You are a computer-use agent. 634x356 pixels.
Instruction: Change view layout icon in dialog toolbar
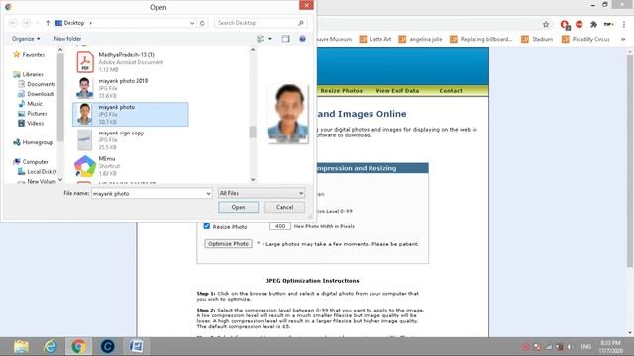[261, 39]
